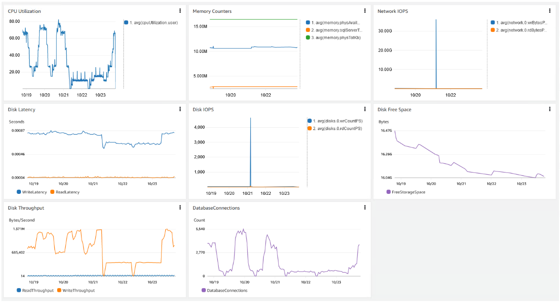Open the DatabaseConnections widget options menu
560x302 pixels.
(x=365, y=208)
